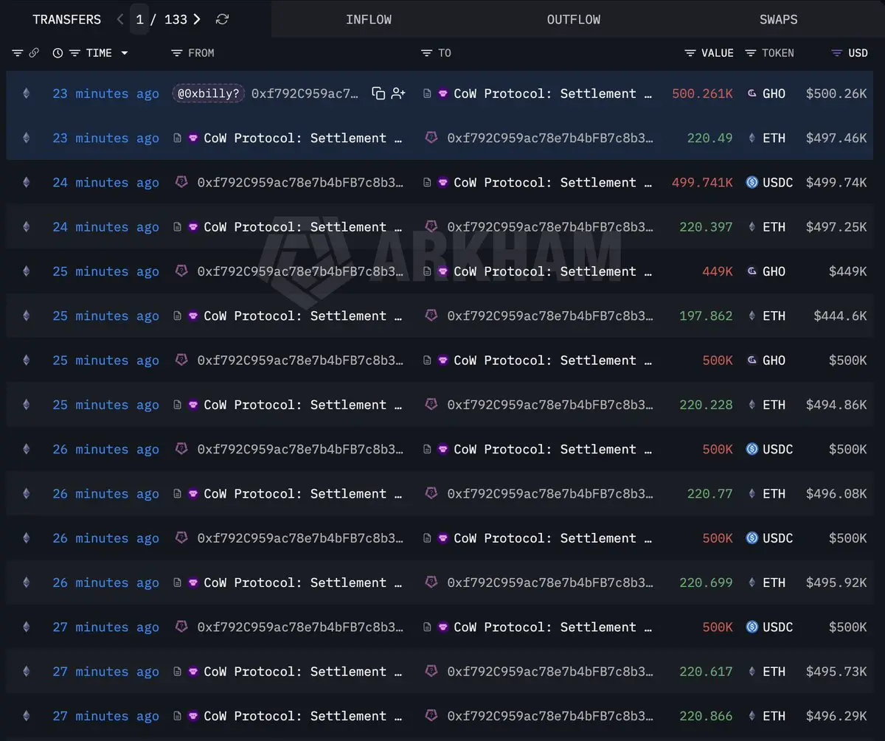Click the 220.77 value cell
This screenshot has height=741, width=885.
710,494
